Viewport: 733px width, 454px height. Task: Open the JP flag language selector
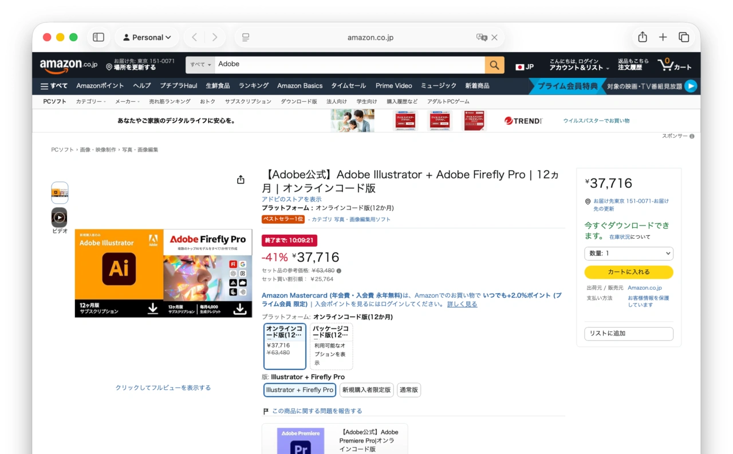point(525,67)
